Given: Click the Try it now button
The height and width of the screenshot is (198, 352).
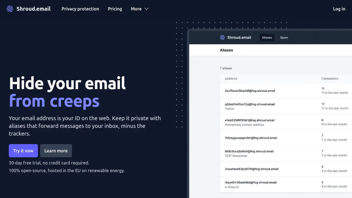Looking at the screenshot, I should pos(23,151).
